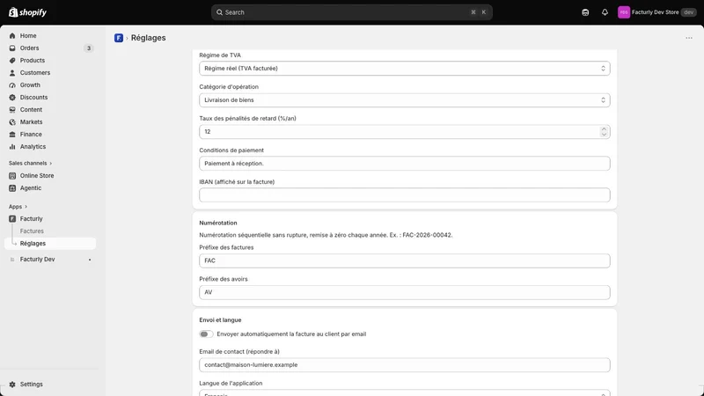Expand the Sales channels section
Image resolution: width=704 pixels, height=396 pixels.
30,163
